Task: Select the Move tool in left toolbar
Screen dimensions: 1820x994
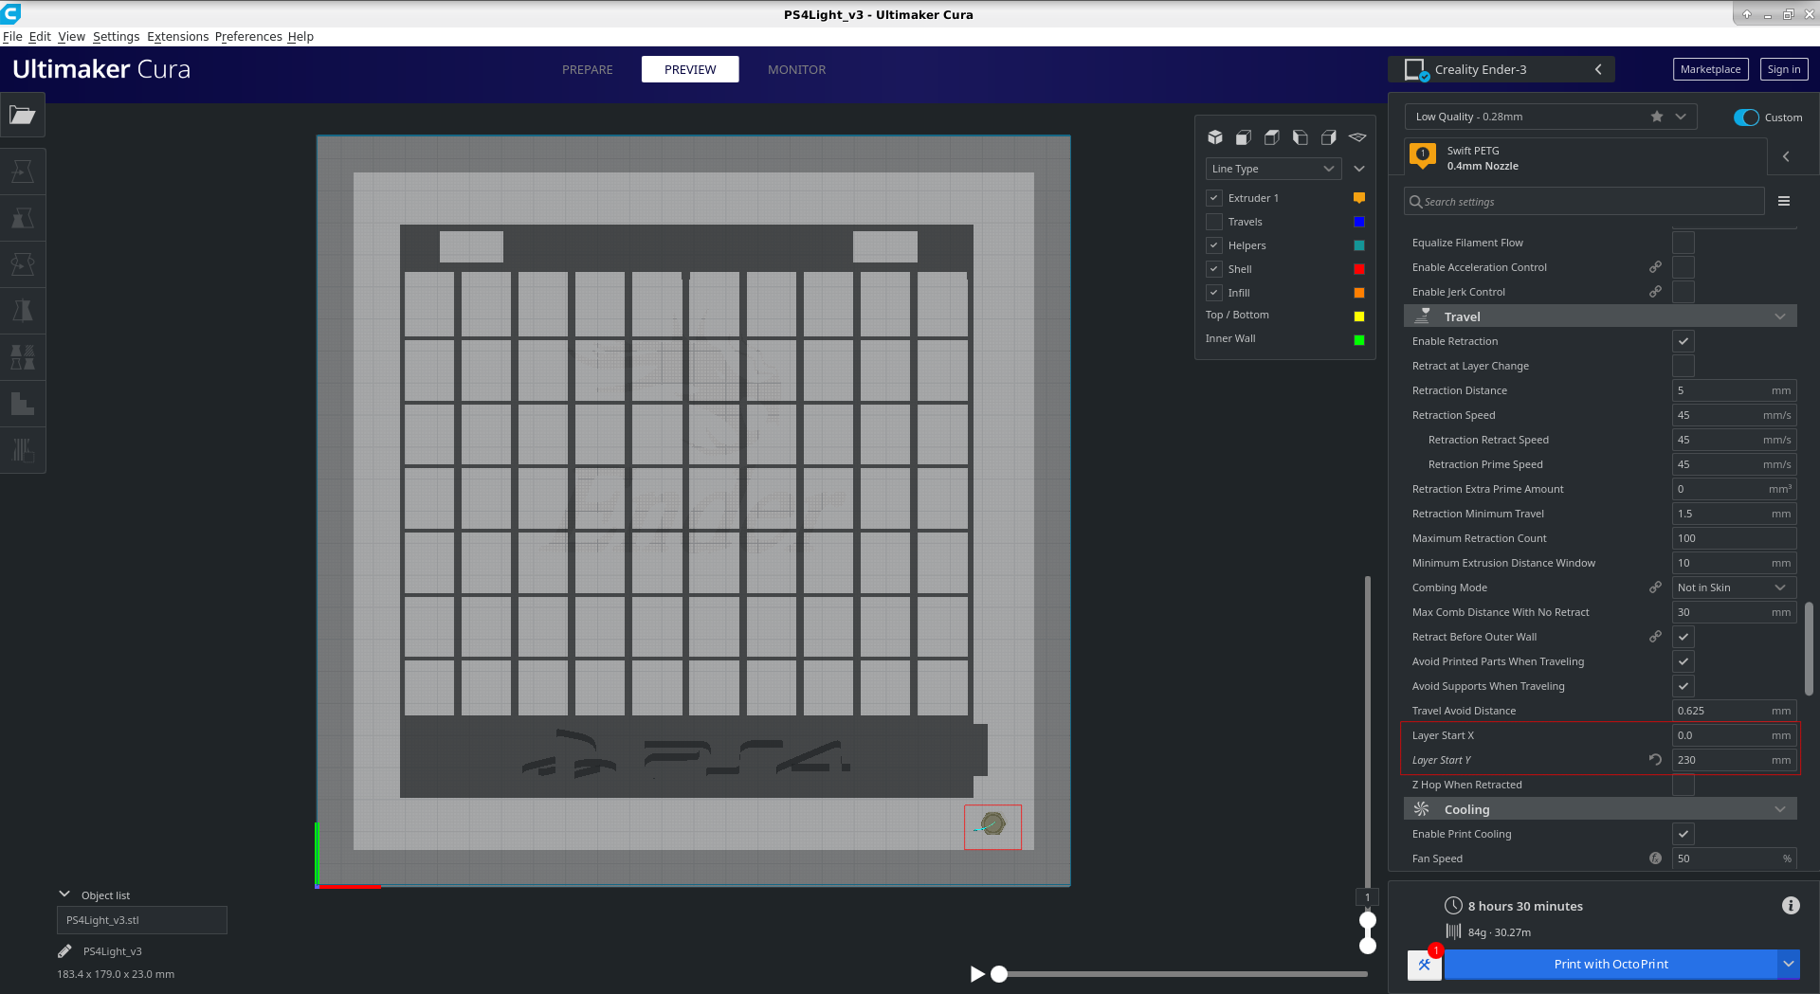Action: [23, 172]
